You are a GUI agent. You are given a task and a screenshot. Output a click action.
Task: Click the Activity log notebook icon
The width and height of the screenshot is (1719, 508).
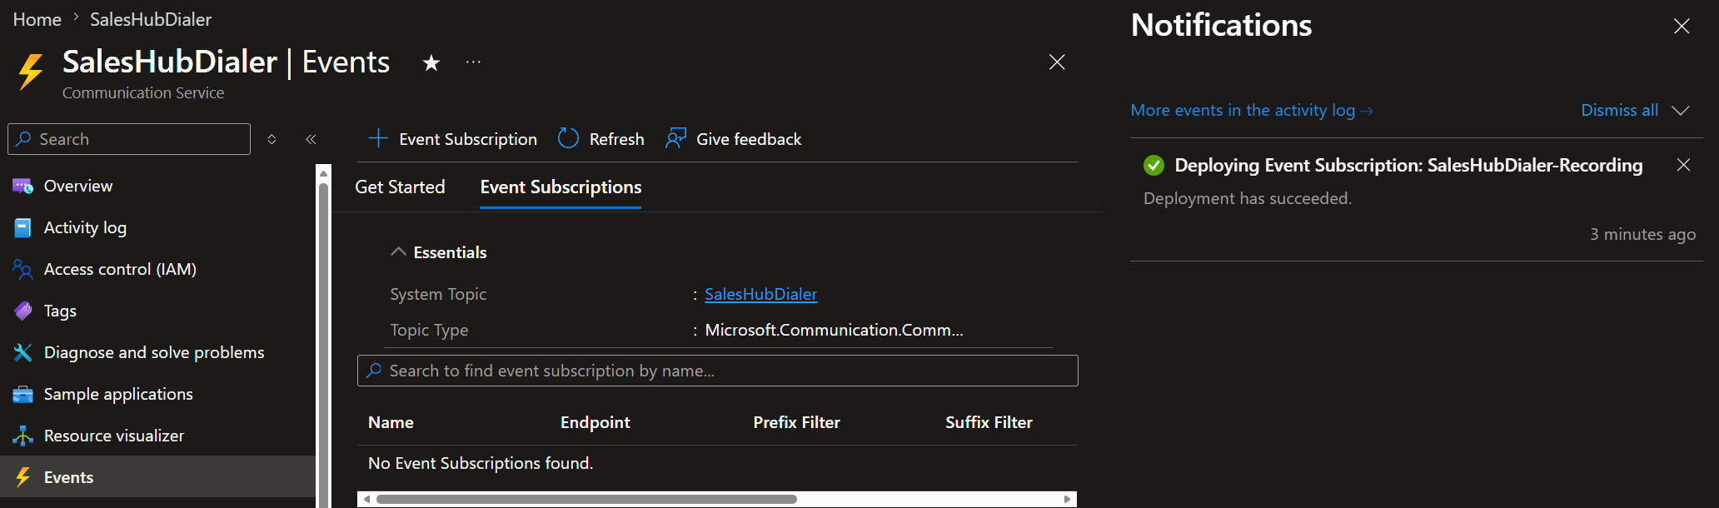coord(22,227)
